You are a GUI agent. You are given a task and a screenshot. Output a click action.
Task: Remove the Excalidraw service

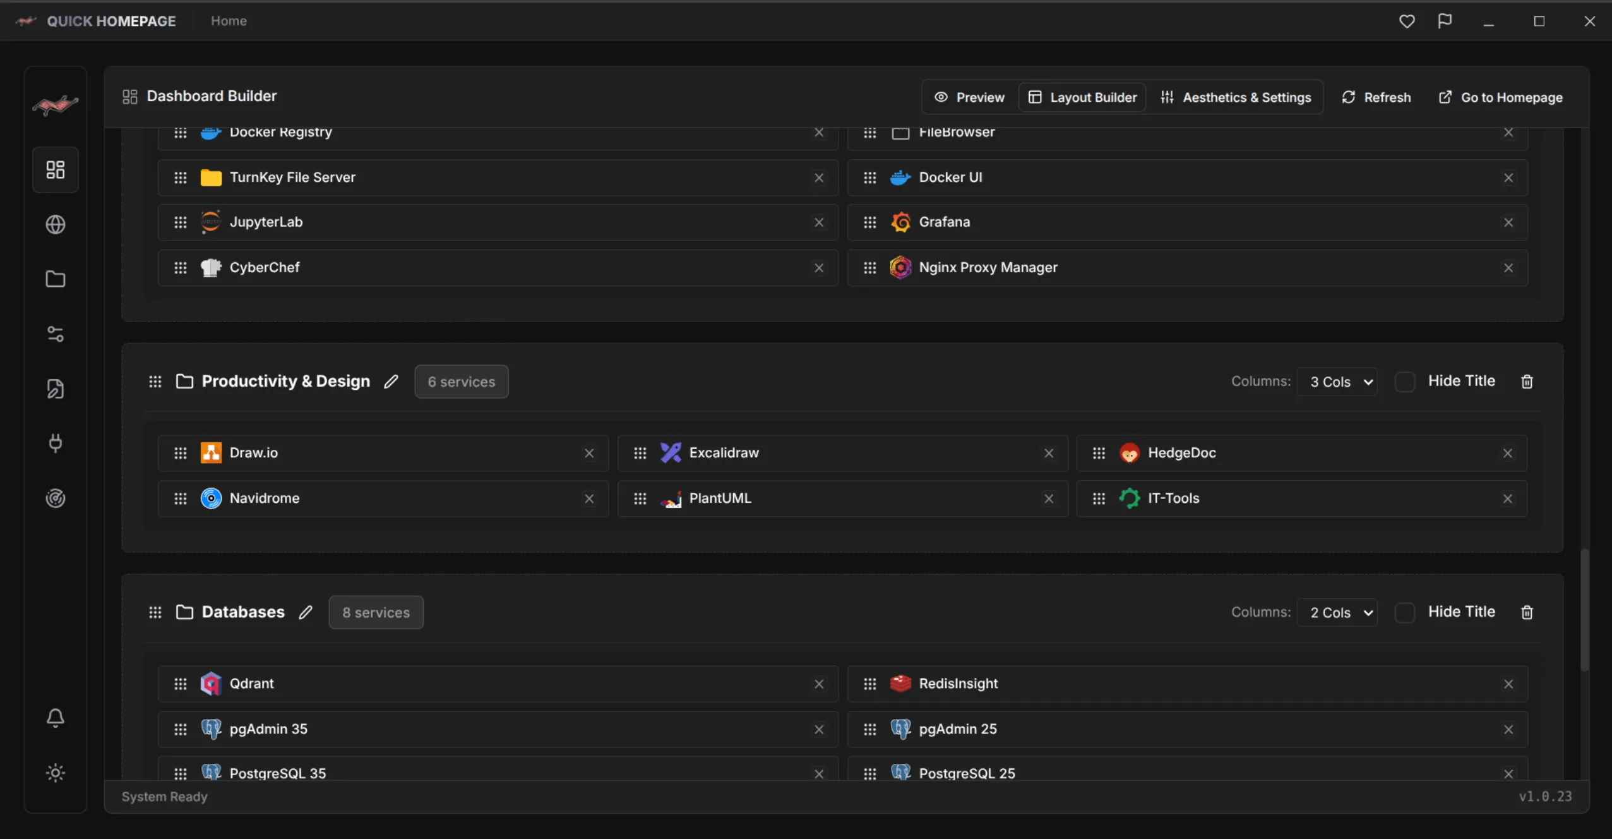pyautogui.click(x=1049, y=453)
